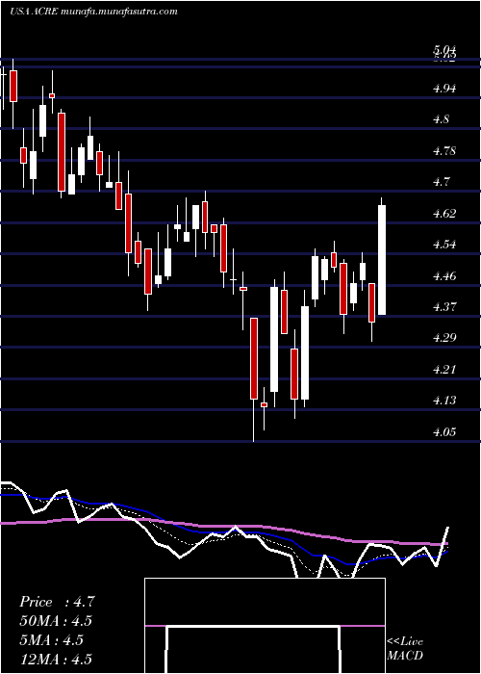The width and height of the screenshot is (481, 674).
Task: Click the 50MA : 4.5 readout
Action: click(x=56, y=621)
